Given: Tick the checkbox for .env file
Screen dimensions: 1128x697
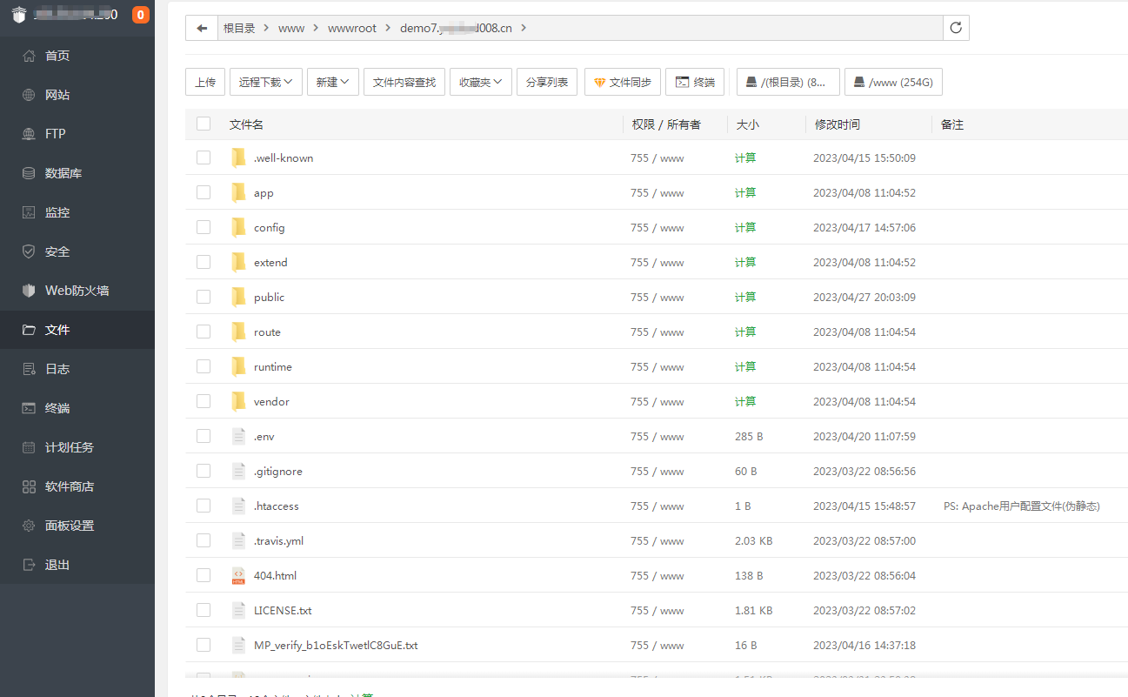Looking at the screenshot, I should (203, 435).
